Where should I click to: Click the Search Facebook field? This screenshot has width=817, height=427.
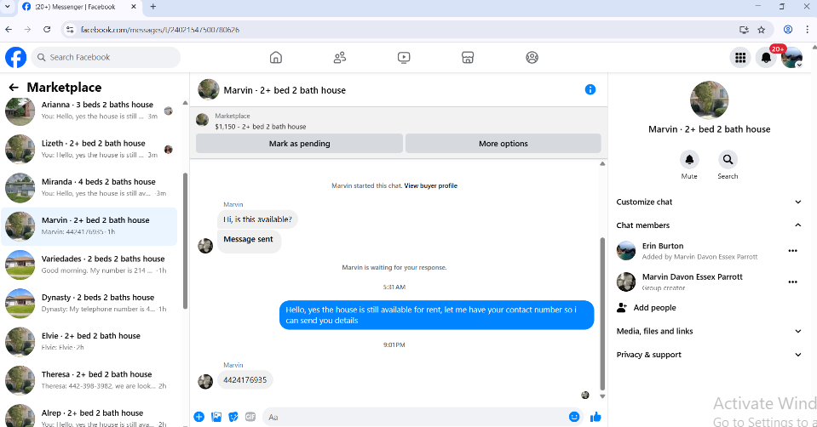(x=106, y=57)
